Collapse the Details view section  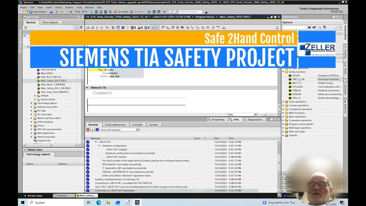25,150
